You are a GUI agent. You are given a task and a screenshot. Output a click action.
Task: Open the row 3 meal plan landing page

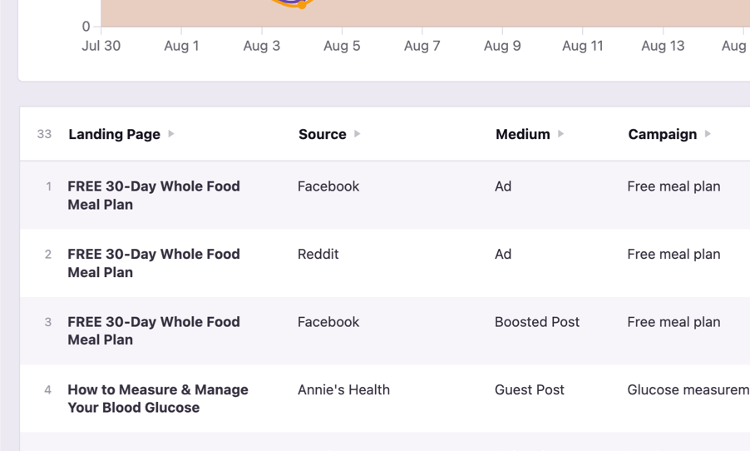[153, 331]
